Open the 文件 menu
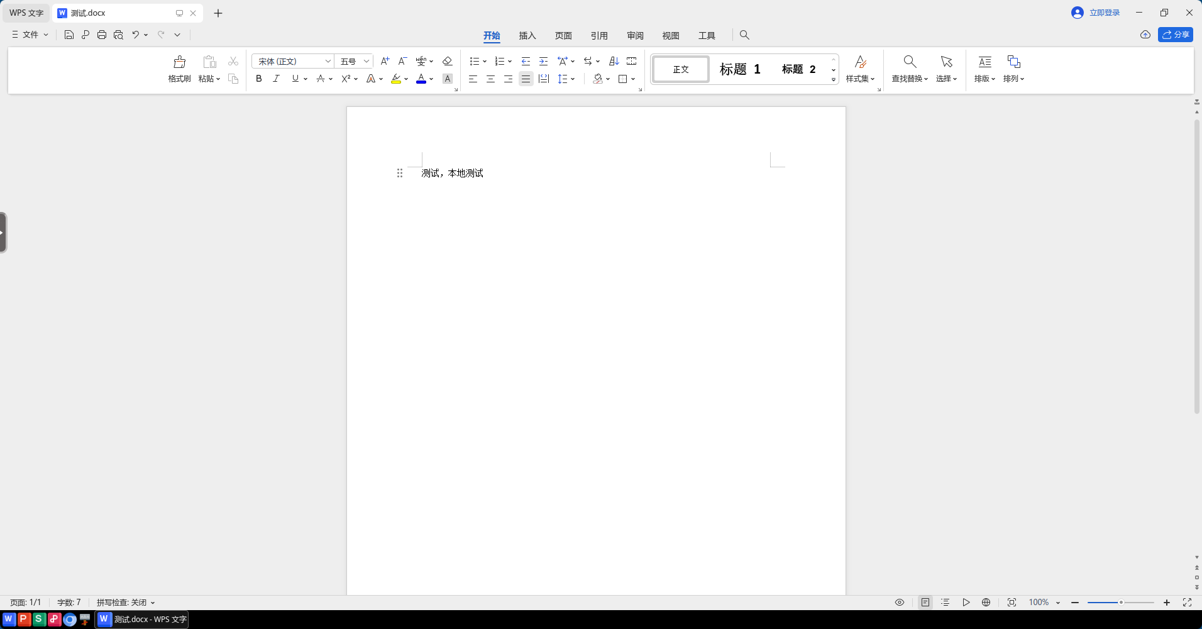The width and height of the screenshot is (1202, 629). tap(30, 35)
